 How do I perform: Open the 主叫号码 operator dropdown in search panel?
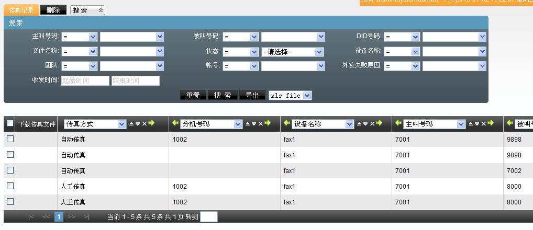(80, 37)
